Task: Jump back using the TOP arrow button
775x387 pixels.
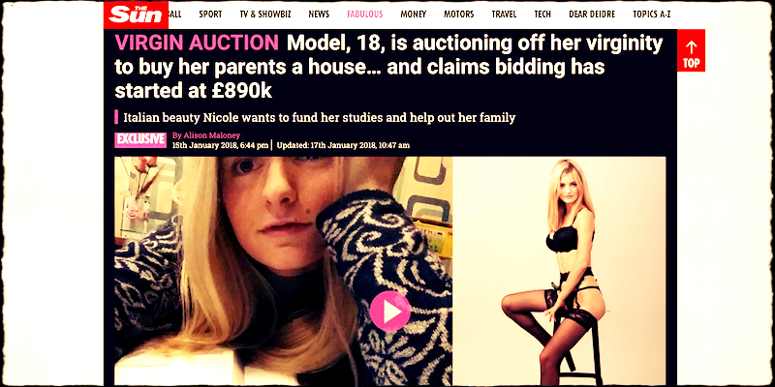Action: point(691,50)
